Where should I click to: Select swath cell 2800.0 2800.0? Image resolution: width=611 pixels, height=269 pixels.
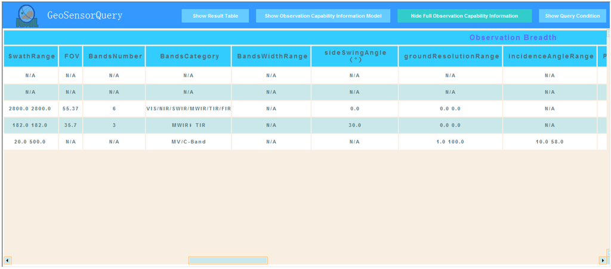[30, 109]
